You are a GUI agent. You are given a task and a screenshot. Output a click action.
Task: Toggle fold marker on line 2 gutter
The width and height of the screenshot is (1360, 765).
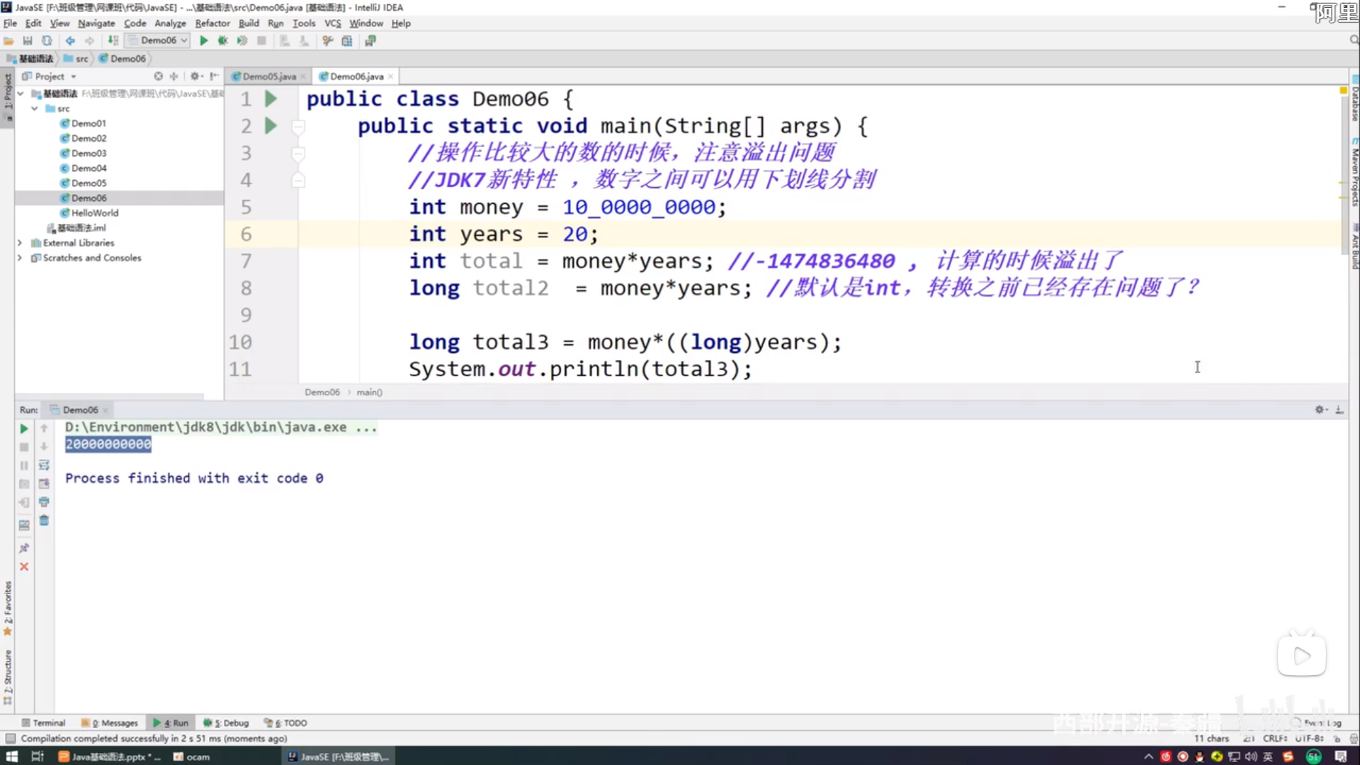point(298,127)
